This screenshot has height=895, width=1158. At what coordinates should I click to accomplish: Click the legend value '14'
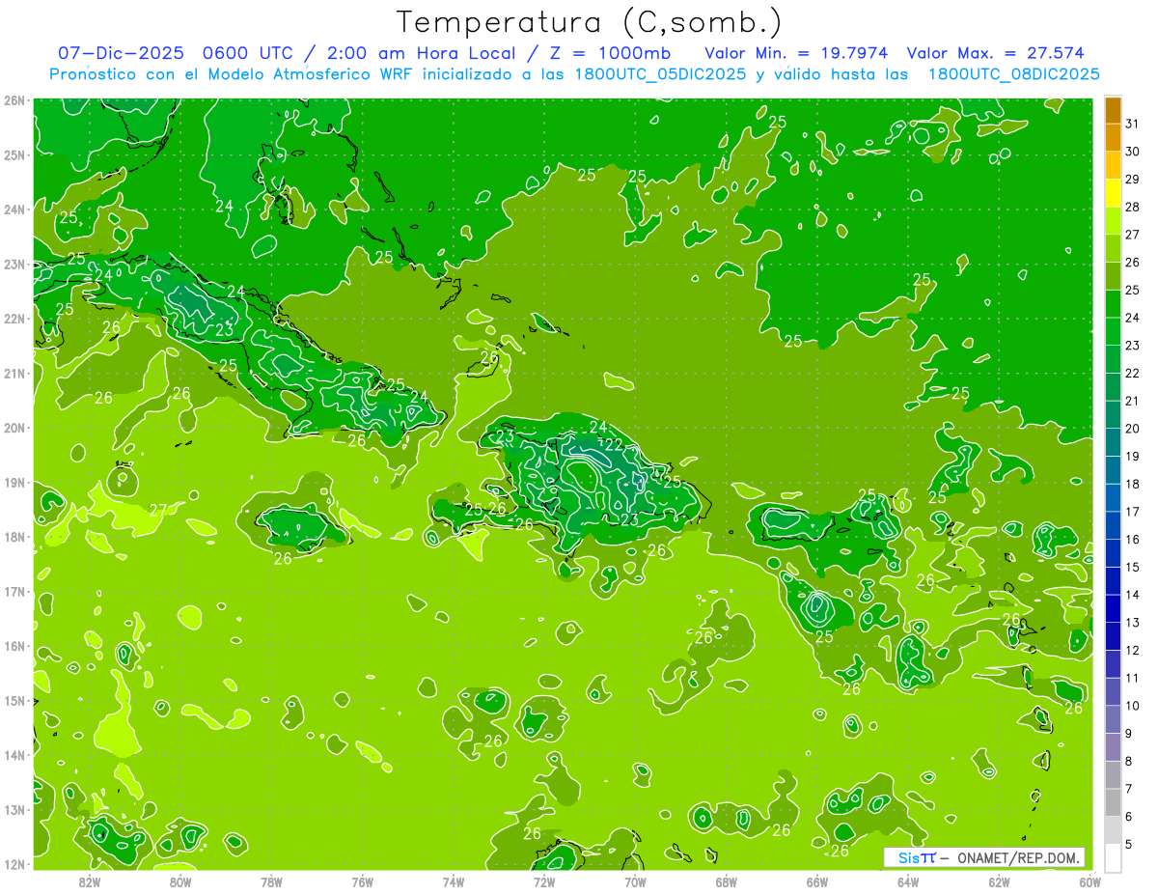point(1132,595)
